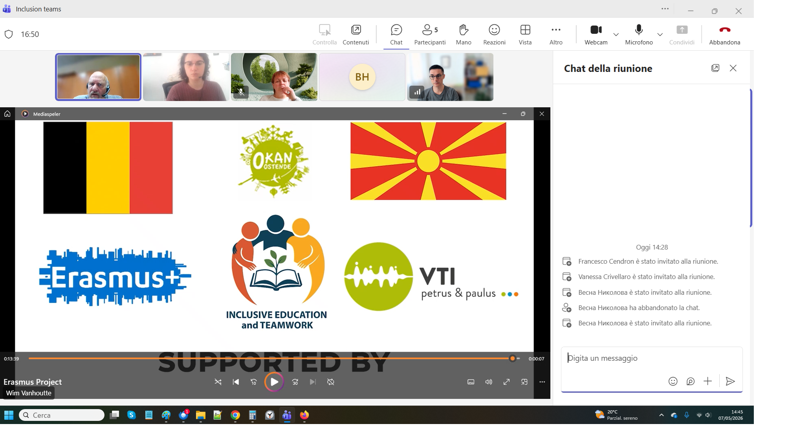Viewport: 799px width, 426px height.
Task: Click the skip forward 30 seconds button
Action: pos(295,382)
